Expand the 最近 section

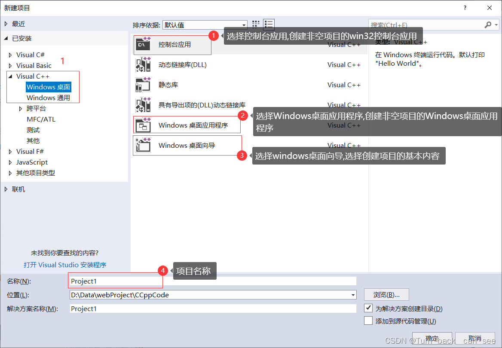[6, 24]
